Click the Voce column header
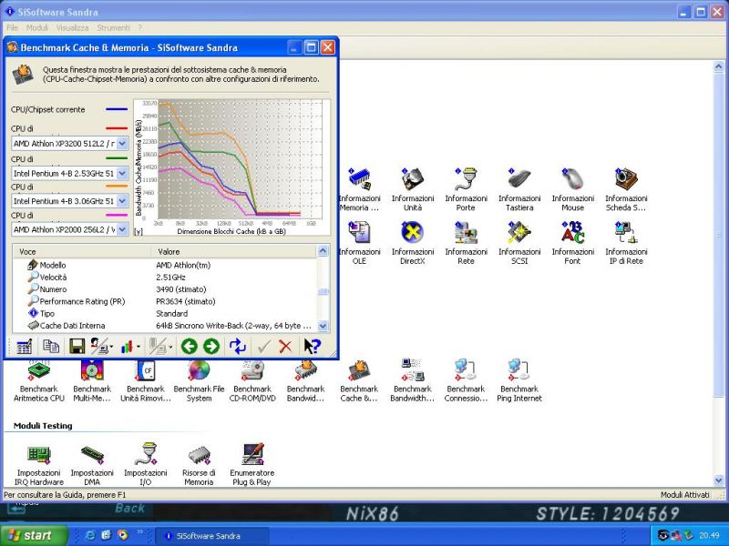The image size is (729, 546). (82, 252)
